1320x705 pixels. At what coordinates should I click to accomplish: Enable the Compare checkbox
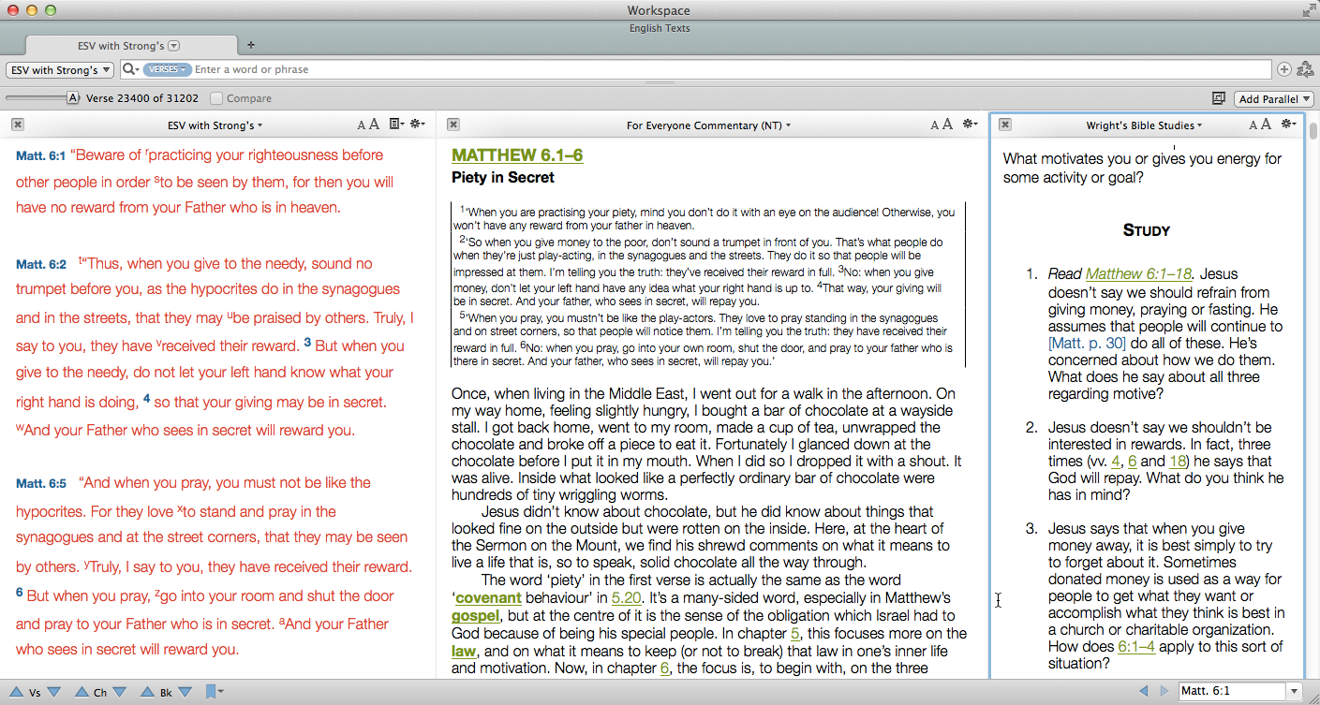pos(216,98)
